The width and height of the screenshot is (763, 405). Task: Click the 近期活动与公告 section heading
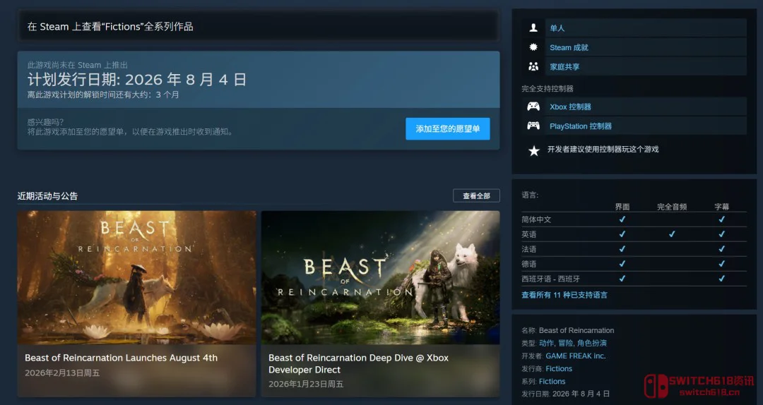(x=48, y=196)
